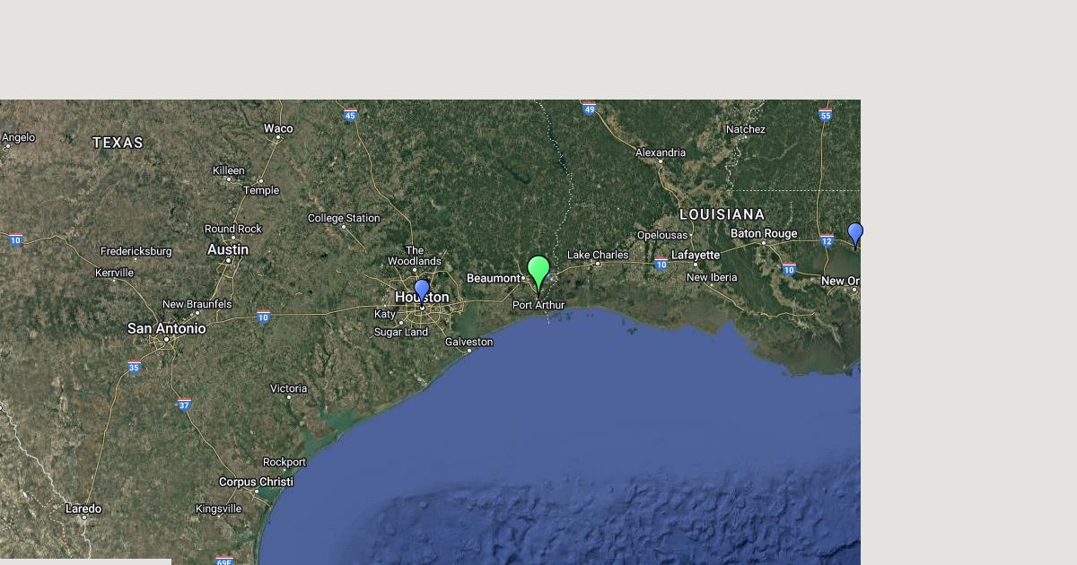Select the blue pin on Houston
Screen dimensions: 1077x565
422,291
